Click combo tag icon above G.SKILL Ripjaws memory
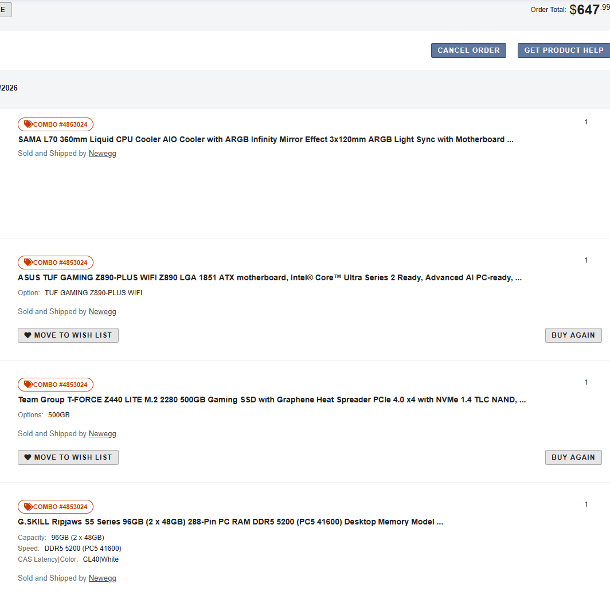 [x=29, y=507]
